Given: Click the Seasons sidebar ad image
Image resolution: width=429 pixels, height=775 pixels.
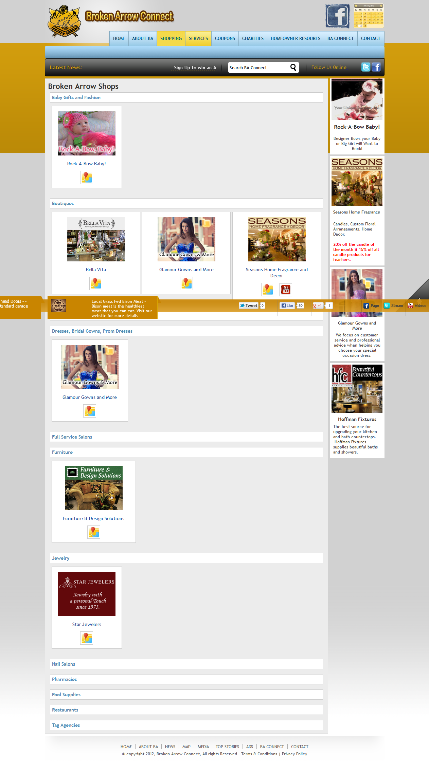Looking at the screenshot, I should tap(357, 182).
